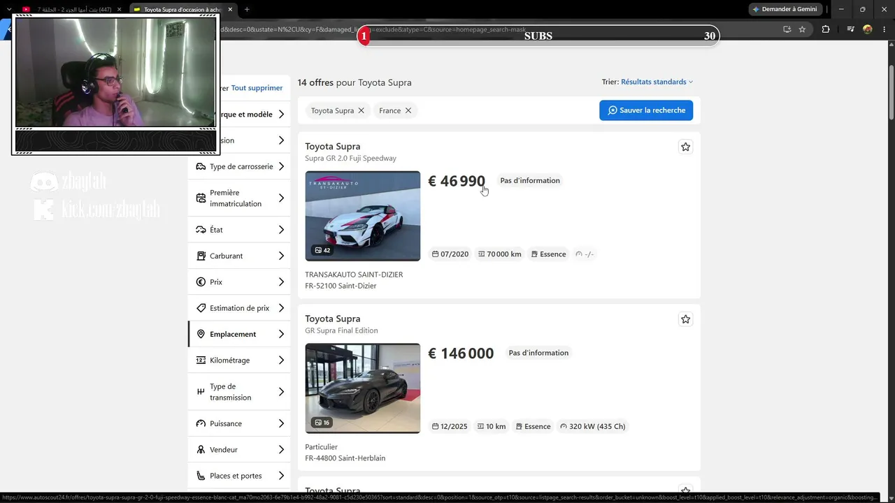Open the white Supra Fuji Speedway photo

tap(363, 216)
